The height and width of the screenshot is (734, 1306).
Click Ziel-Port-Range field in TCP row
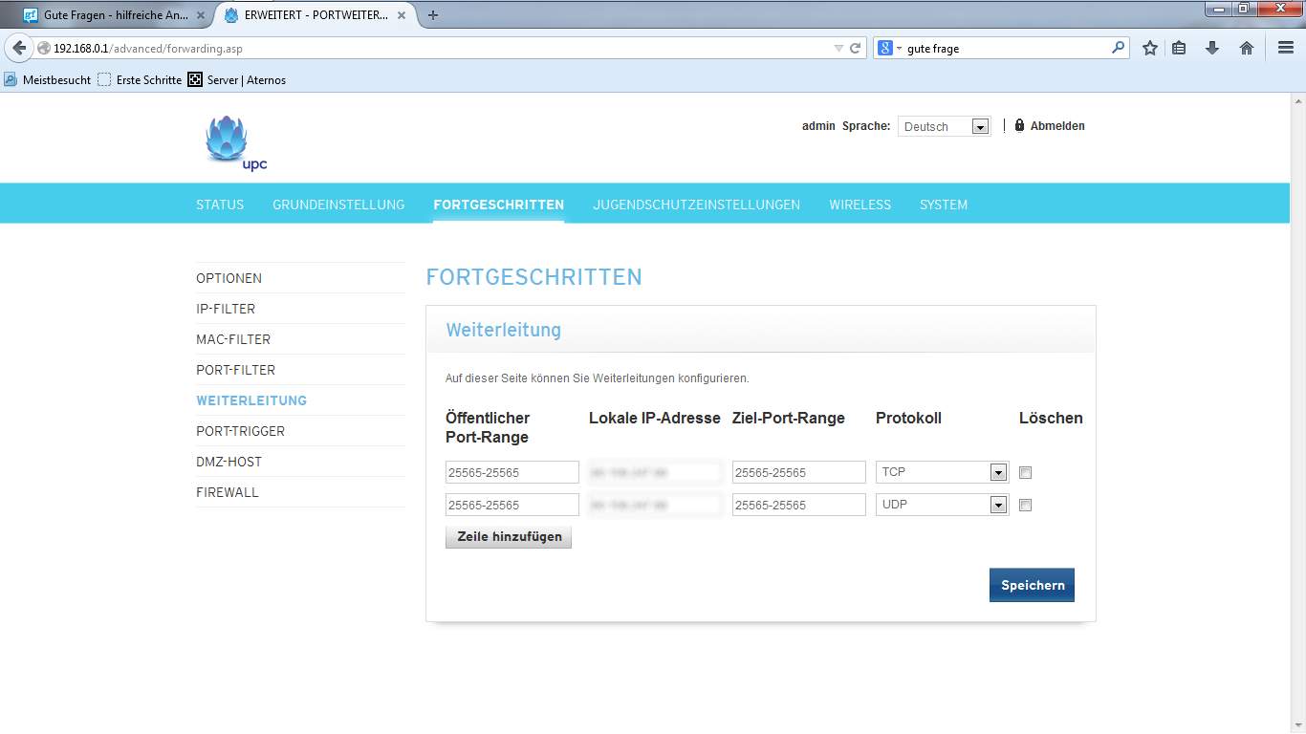(799, 472)
